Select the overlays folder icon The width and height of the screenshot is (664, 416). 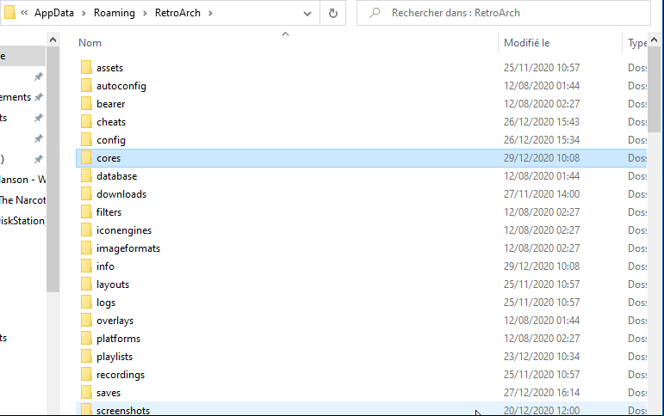(x=86, y=321)
